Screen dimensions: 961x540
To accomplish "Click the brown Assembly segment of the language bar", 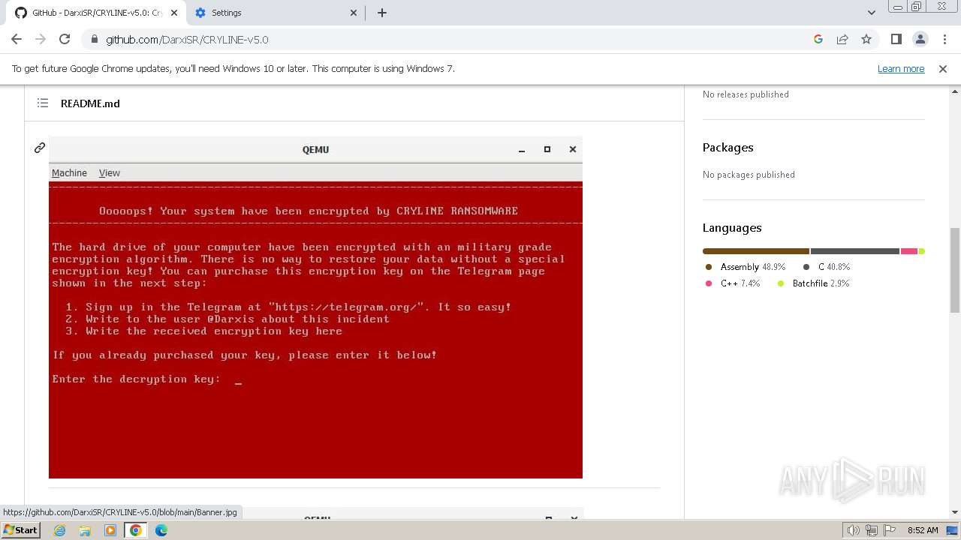I will (756, 251).
